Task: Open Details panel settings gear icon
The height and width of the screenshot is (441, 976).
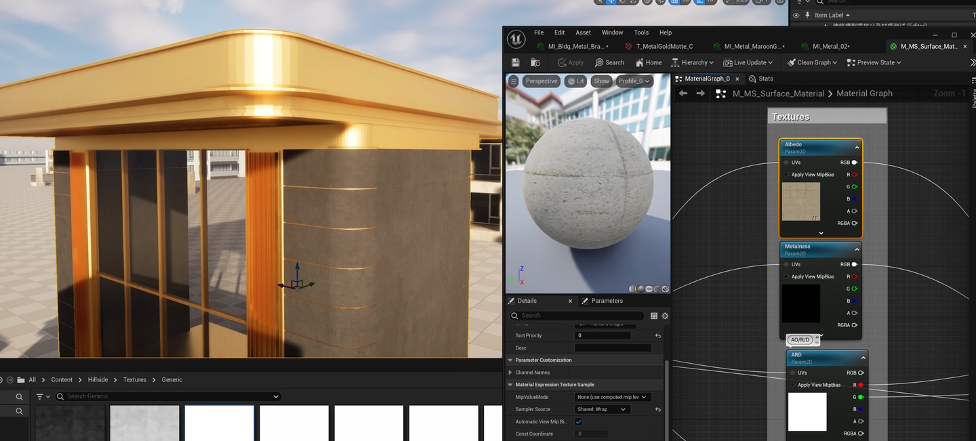Action: 665,316
